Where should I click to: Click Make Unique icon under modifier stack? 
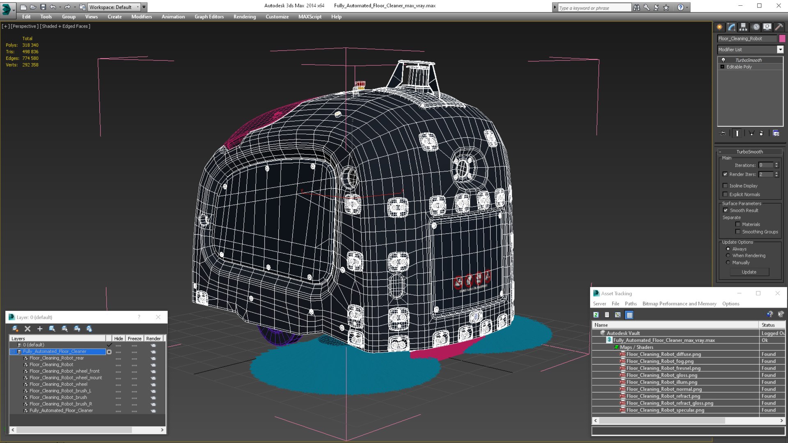[751, 133]
